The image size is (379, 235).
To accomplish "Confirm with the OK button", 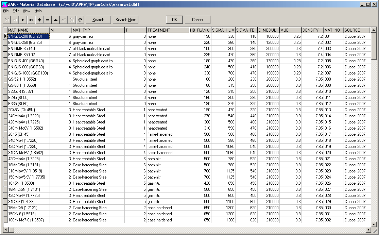I will click(x=174, y=20).
